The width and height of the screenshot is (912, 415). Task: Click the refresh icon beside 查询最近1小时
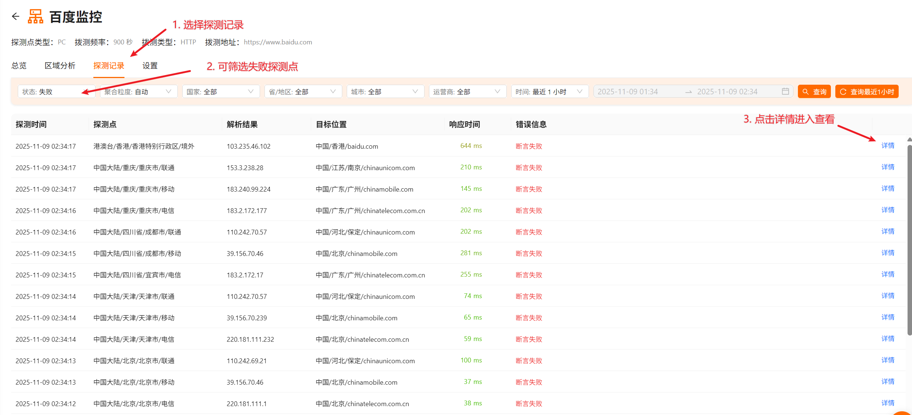[x=843, y=91]
